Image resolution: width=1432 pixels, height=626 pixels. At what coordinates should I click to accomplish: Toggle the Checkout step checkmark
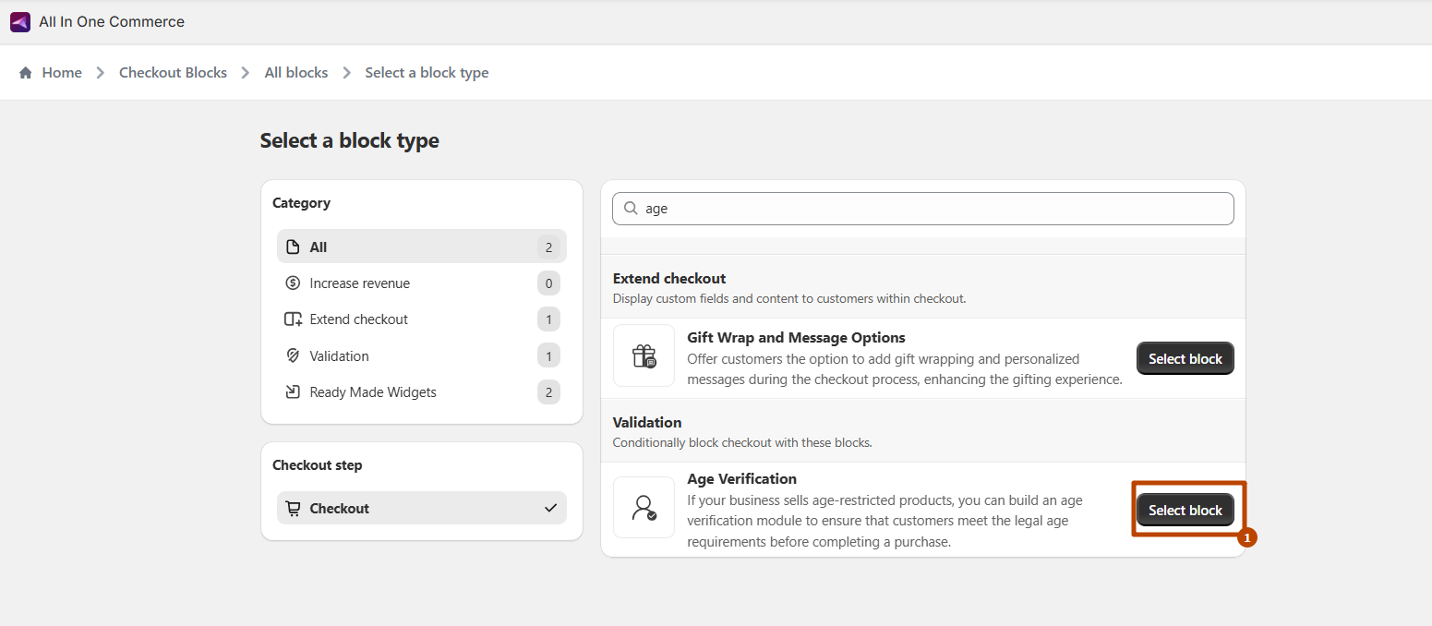click(550, 508)
